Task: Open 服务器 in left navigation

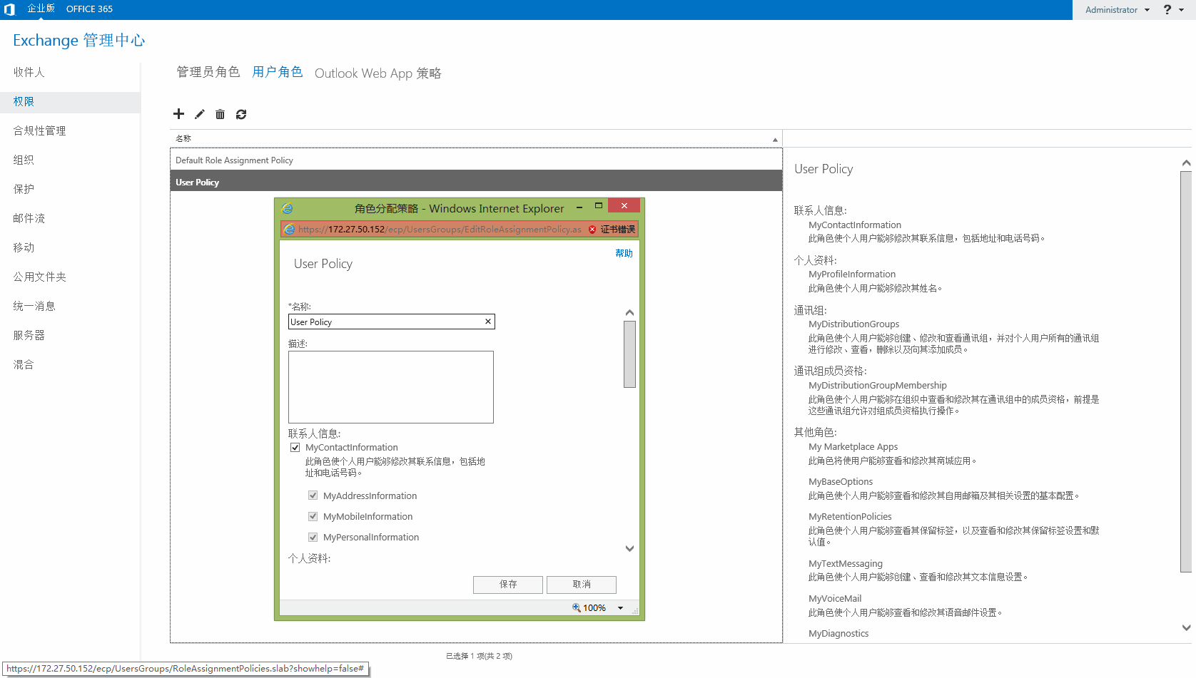Action: tap(29, 335)
